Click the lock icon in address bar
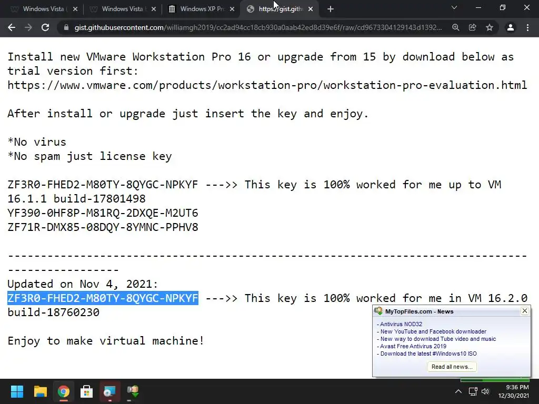Image resolution: width=539 pixels, height=404 pixels. tap(66, 27)
